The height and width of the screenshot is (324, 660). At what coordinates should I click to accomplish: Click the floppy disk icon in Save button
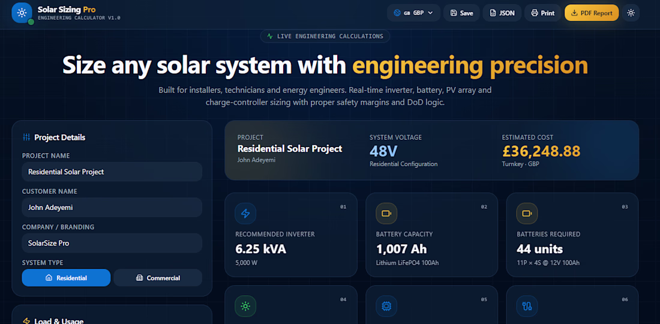click(x=454, y=13)
